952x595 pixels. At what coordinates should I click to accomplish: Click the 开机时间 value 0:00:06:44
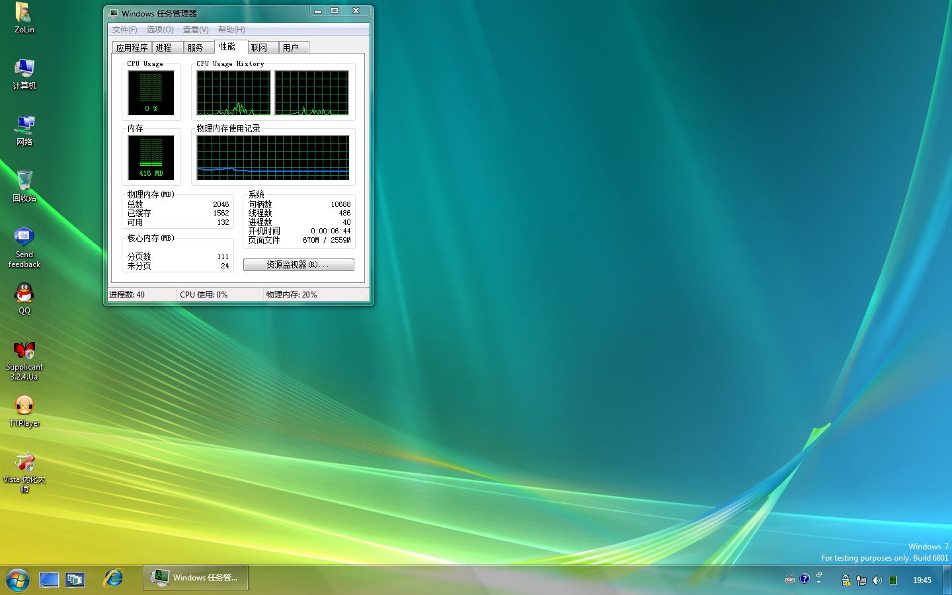coord(331,231)
